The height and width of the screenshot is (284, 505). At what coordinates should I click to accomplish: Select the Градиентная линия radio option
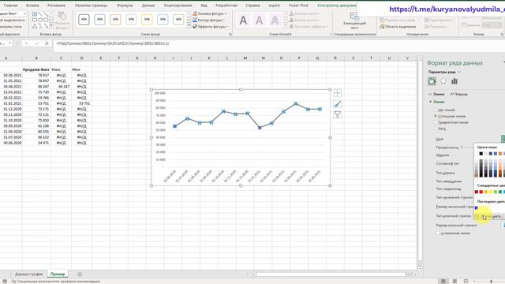(x=435, y=122)
